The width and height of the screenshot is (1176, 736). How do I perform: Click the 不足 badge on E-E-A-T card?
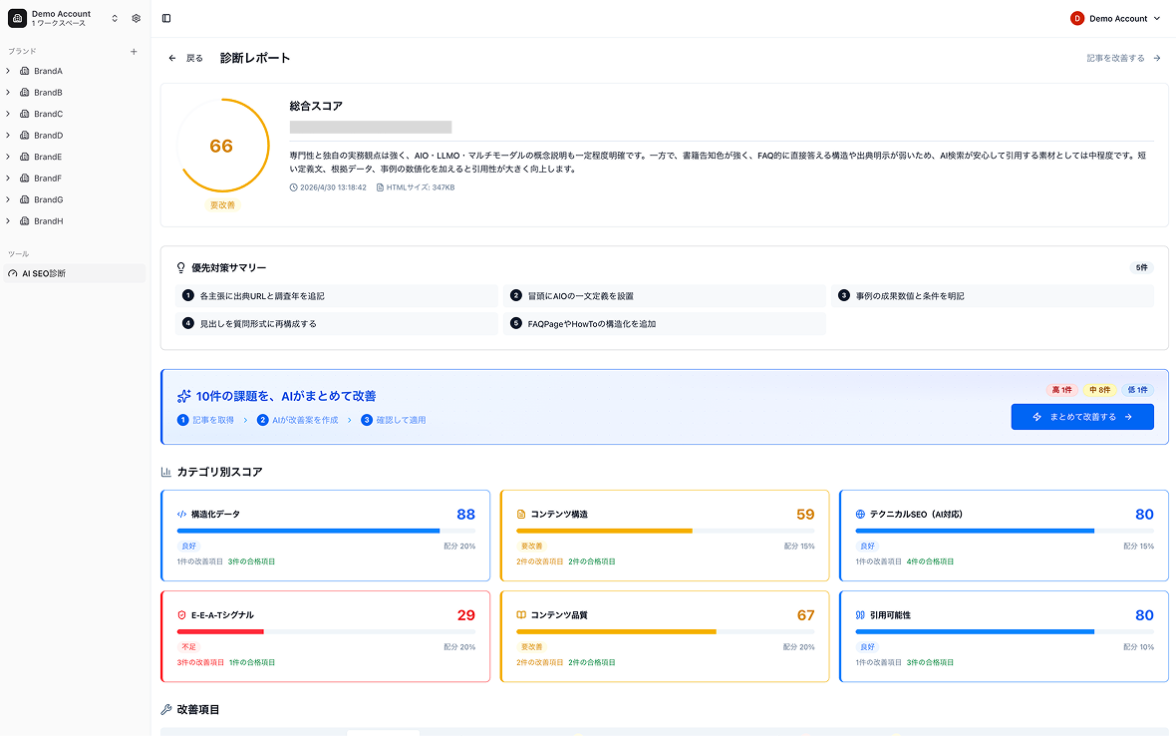click(188, 646)
